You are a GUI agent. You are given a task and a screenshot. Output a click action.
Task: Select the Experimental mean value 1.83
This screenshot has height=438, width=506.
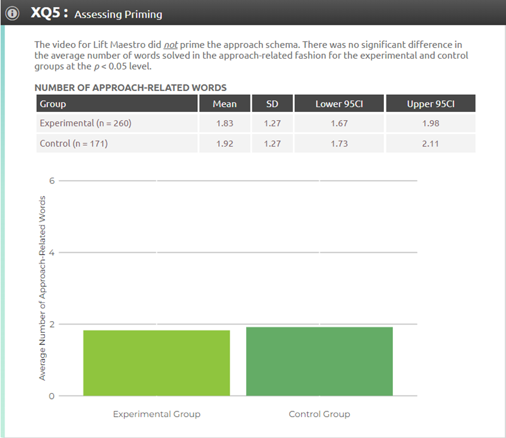[225, 123]
